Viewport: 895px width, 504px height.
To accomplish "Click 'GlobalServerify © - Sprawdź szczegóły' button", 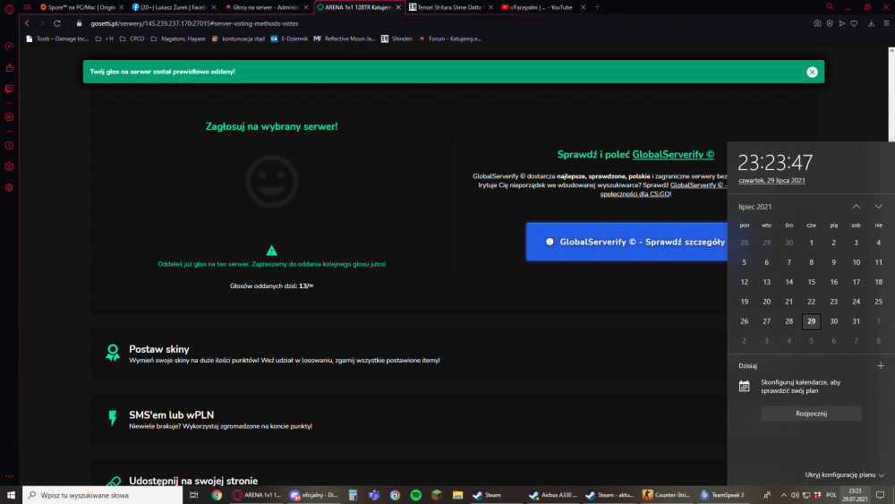I will click(626, 242).
